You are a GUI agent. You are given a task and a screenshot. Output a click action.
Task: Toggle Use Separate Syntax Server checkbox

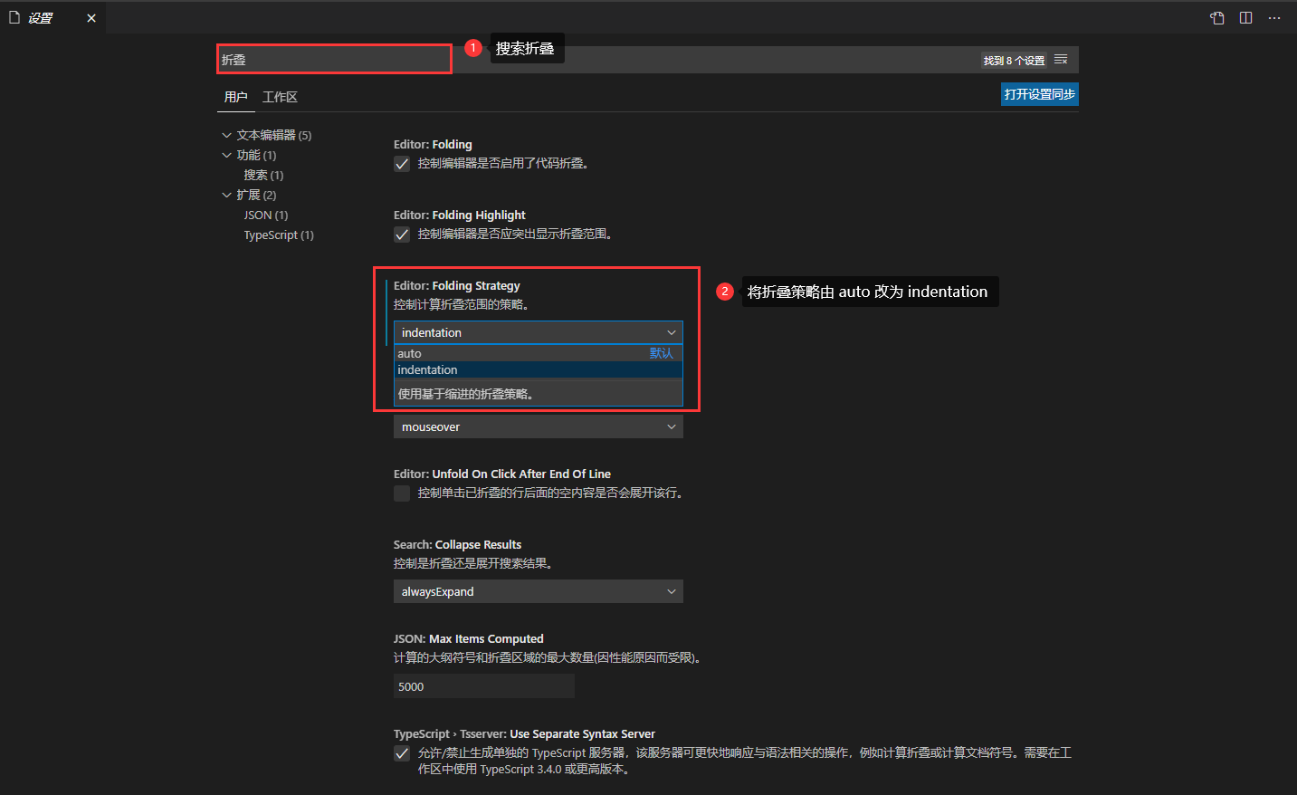402,753
